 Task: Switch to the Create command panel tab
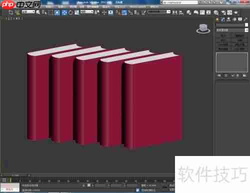217,19
